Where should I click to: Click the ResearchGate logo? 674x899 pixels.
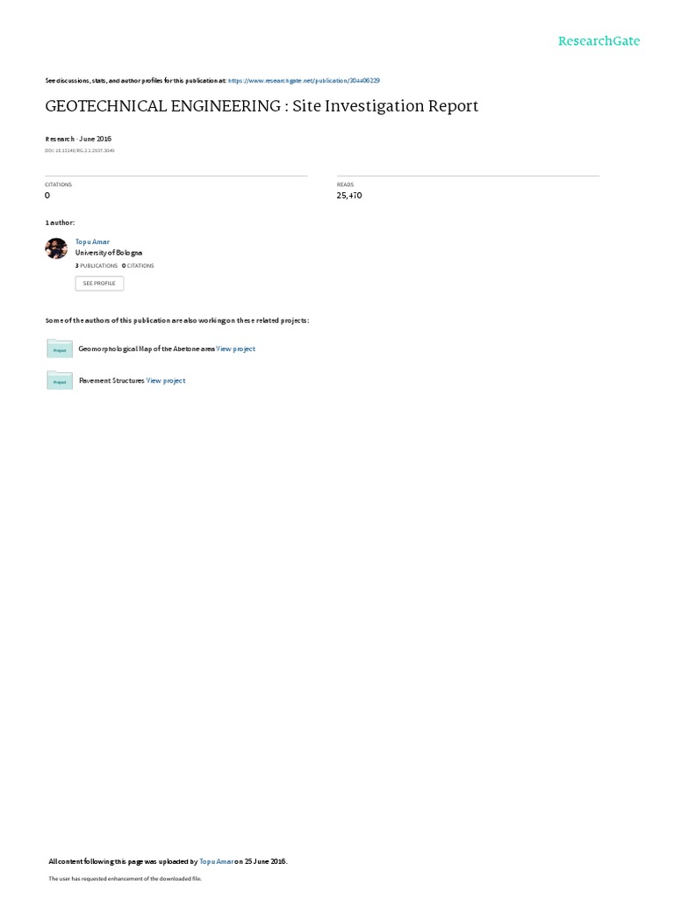coord(599,40)
